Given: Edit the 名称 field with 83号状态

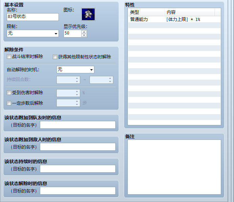Looking at the screenshot, I should tap(33, 17).
